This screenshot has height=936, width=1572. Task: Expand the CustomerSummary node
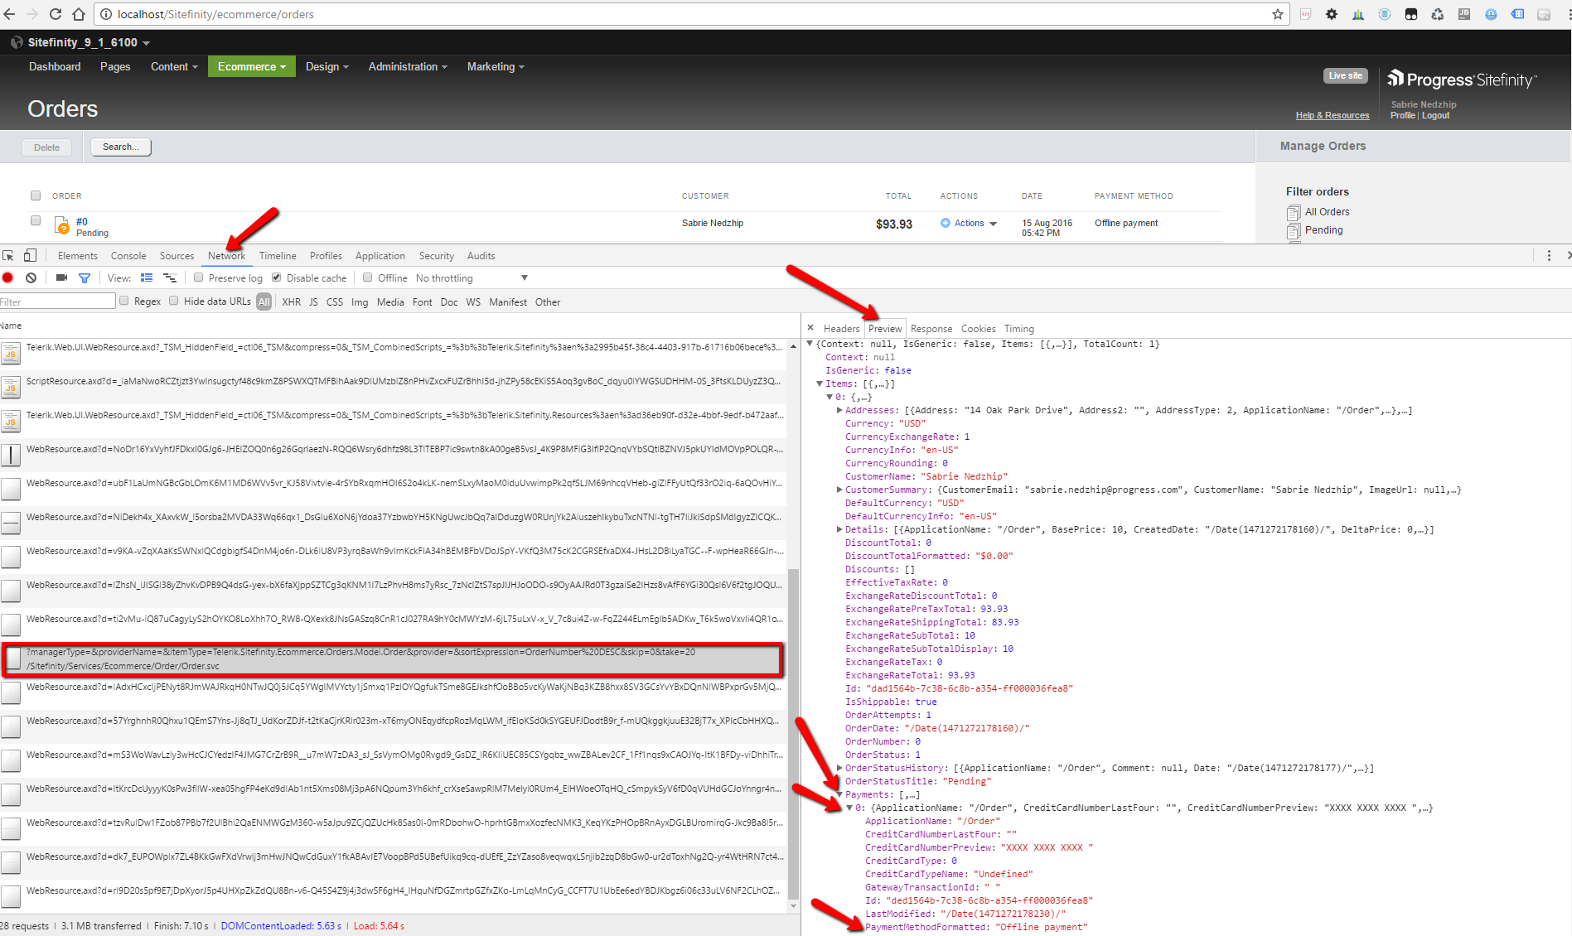839,490
